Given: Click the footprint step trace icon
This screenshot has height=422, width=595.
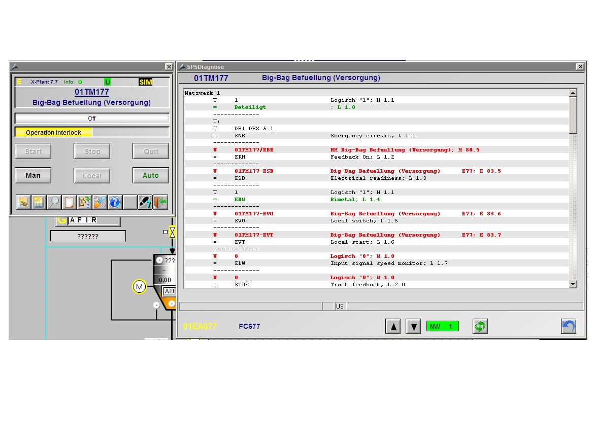Looking at the screenshot, I should point(146,202).
